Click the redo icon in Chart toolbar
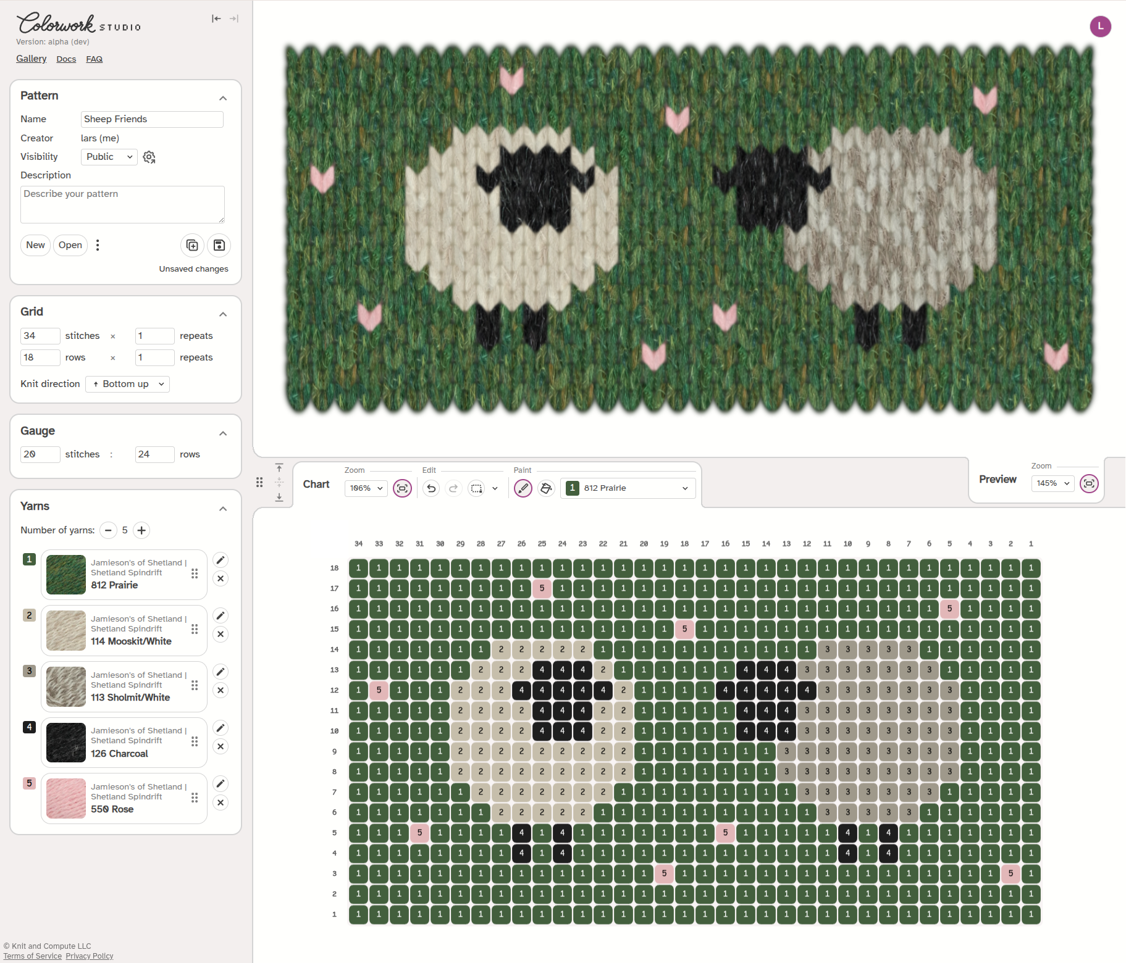This screenshot has width=1126, height=963. 453,488
